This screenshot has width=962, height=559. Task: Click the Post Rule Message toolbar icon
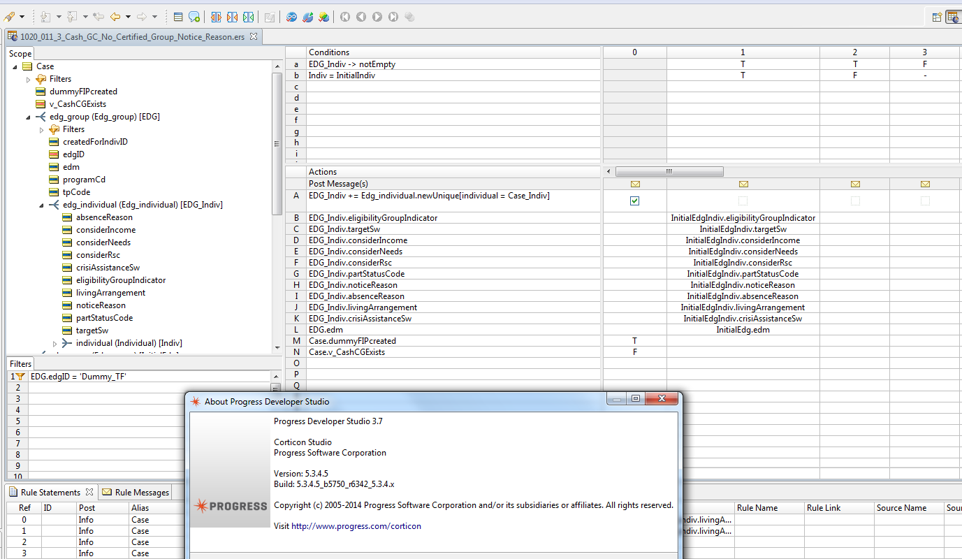coord(195,17)
